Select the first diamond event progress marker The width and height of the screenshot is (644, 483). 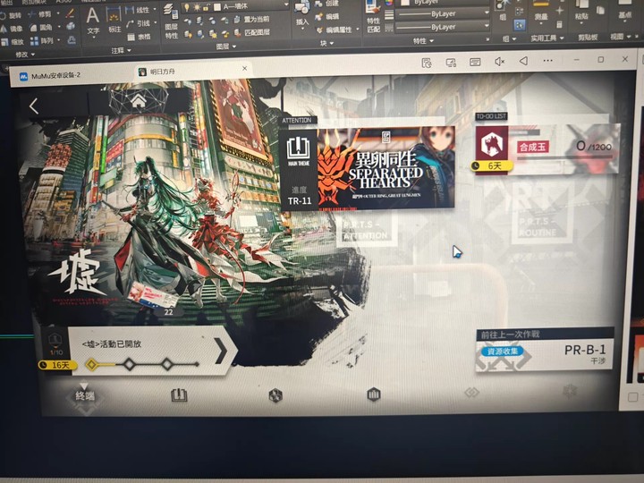(x=90, y=364)
